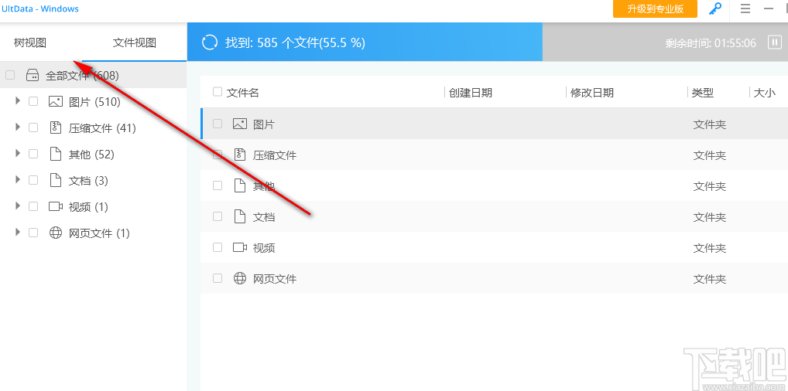Select the 全部文件 (608) tree label
Screen dimensions: 788x391
coord(82,76)
